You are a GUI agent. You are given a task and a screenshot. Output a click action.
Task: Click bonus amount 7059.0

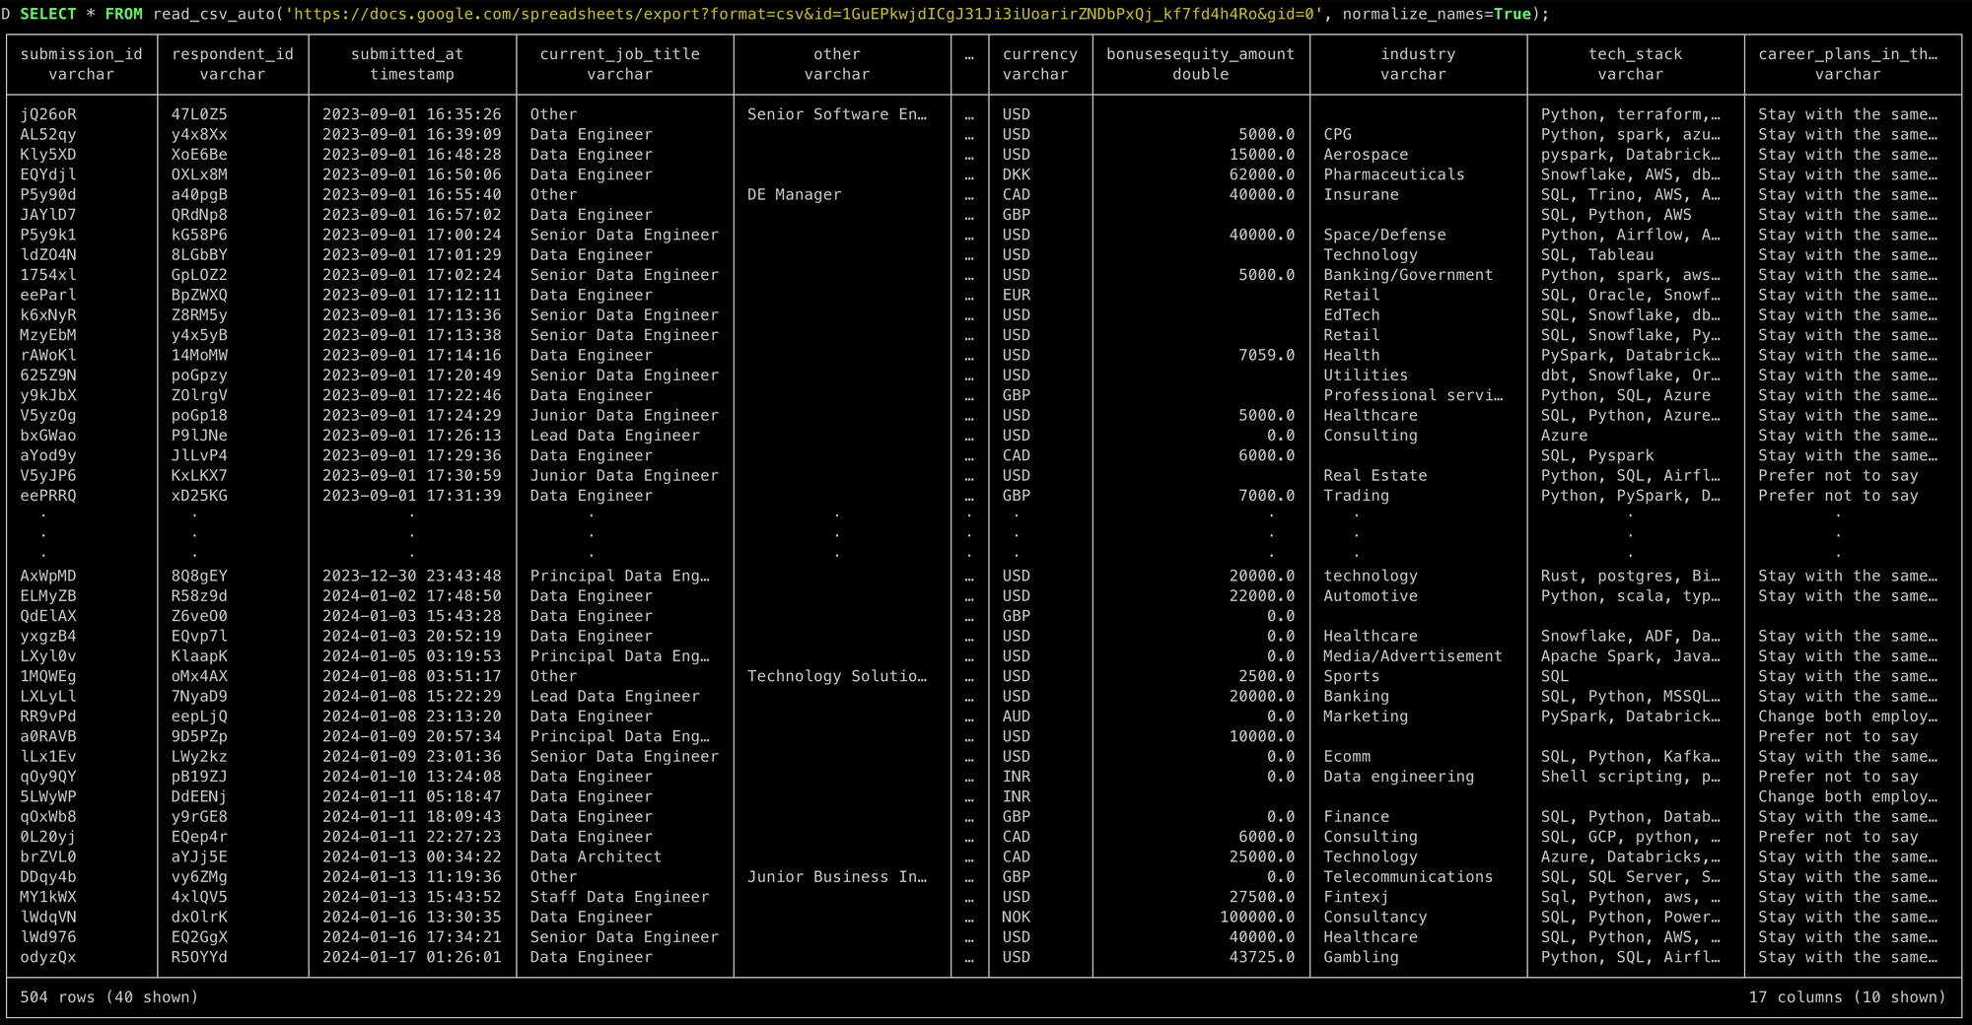[1267, 355]
